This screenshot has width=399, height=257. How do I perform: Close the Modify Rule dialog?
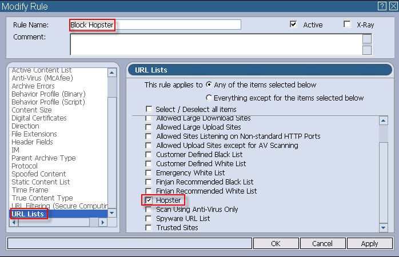click(392, 6)
